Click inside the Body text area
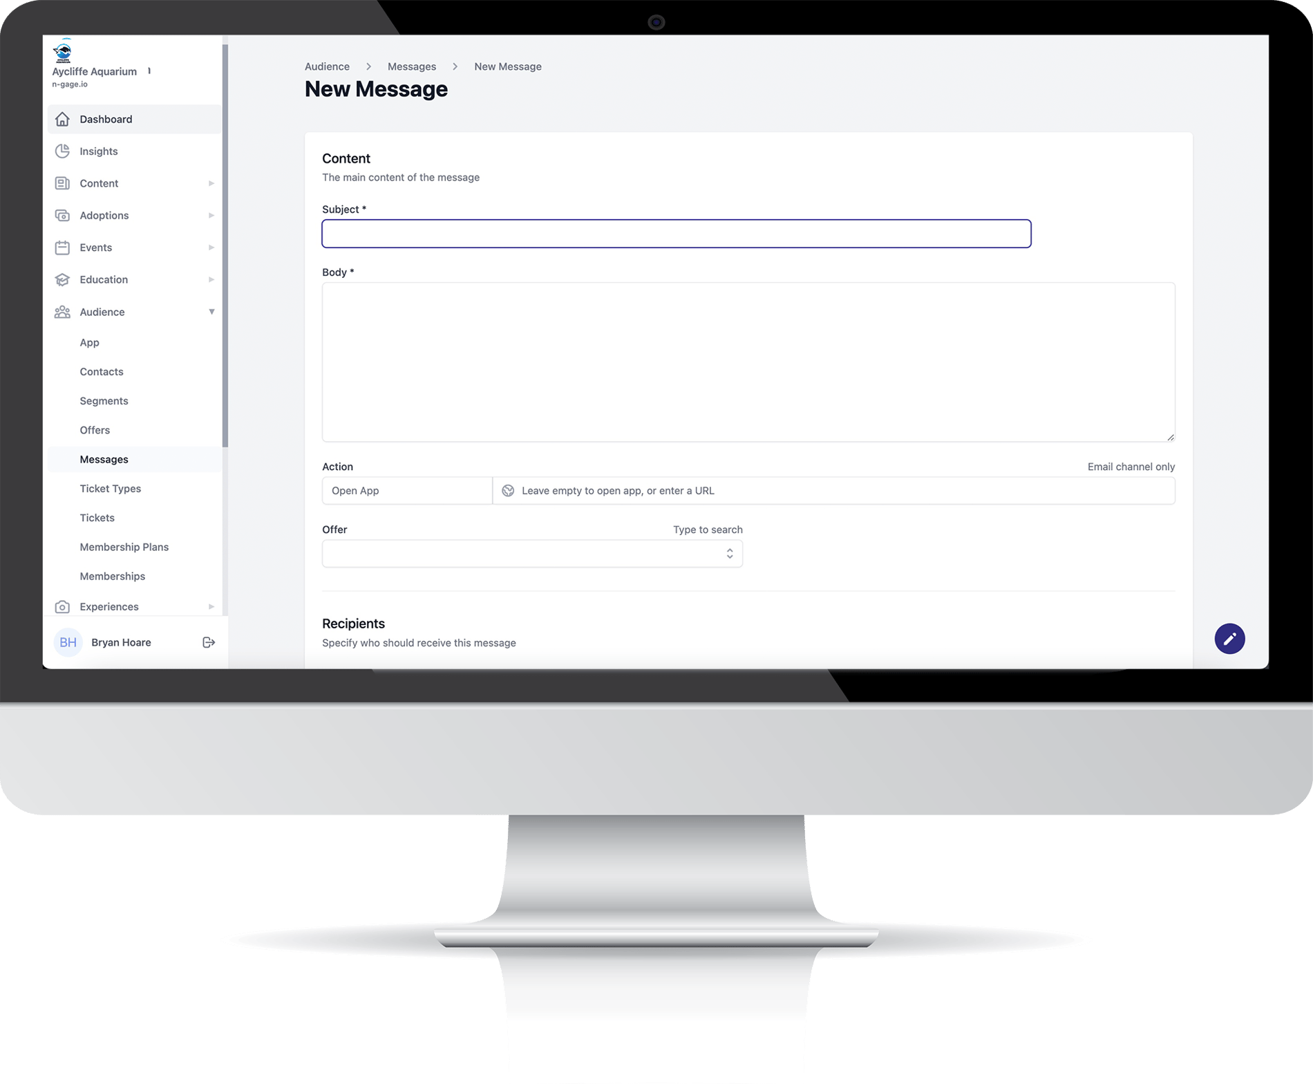 (x=748, y=362)
